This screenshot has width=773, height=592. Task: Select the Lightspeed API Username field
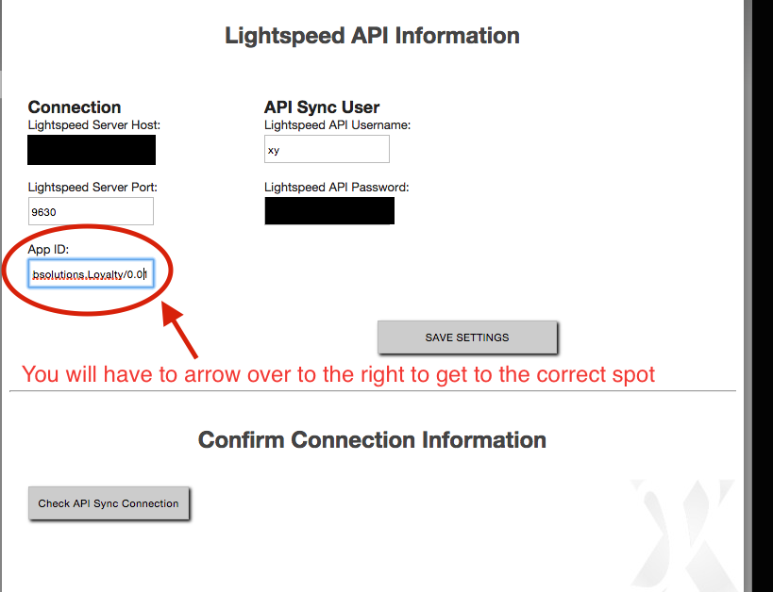[327, 149]
